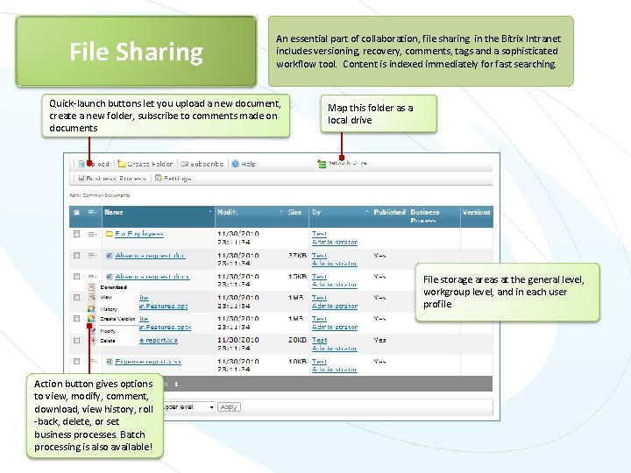The width and height of the screenshot is (631, 473).
Task: Open Business Process from the toolbar
Action: [111, 178]
